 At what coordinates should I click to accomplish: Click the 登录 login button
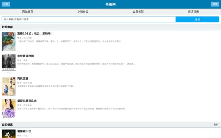coord(215,4)
